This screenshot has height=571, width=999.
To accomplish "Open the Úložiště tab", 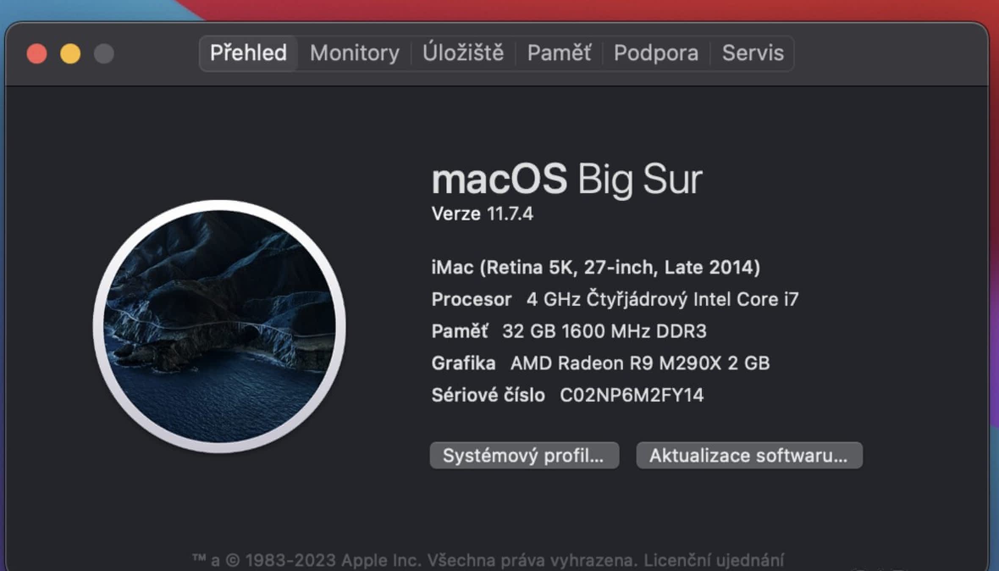I will point(463,53).
